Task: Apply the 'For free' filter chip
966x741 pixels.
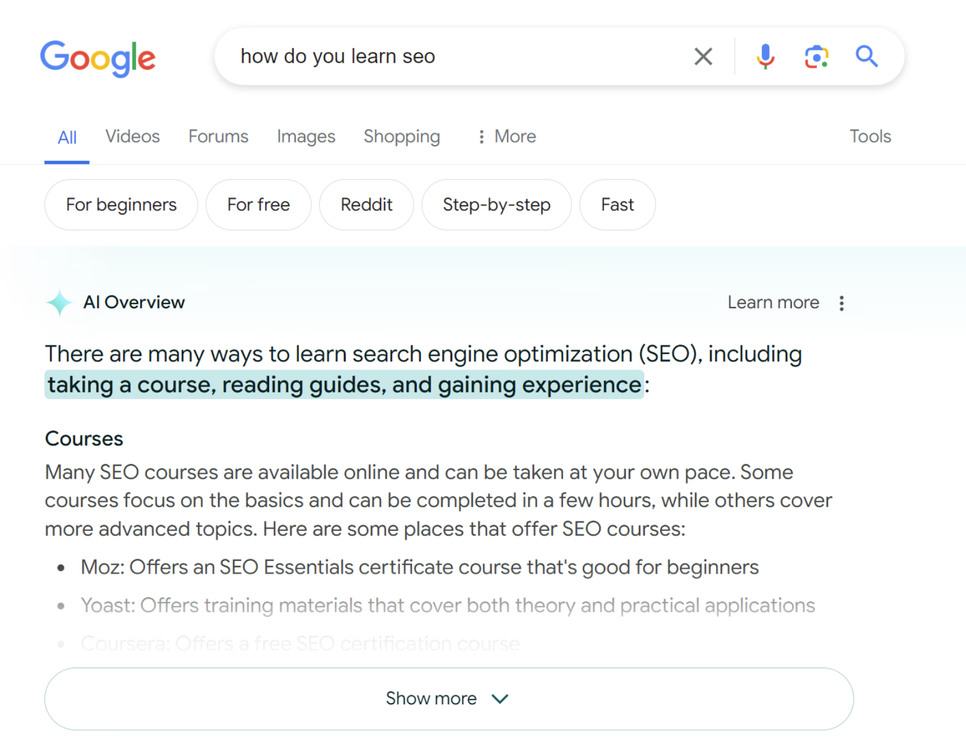Action: [x=258, y=205]
